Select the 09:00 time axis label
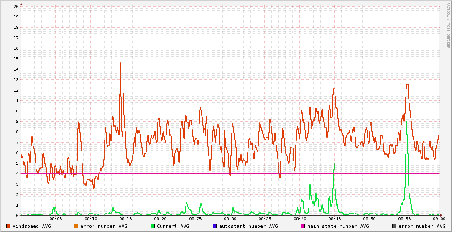Viewport: 452px width, 232px height. (x=438, y=219)
